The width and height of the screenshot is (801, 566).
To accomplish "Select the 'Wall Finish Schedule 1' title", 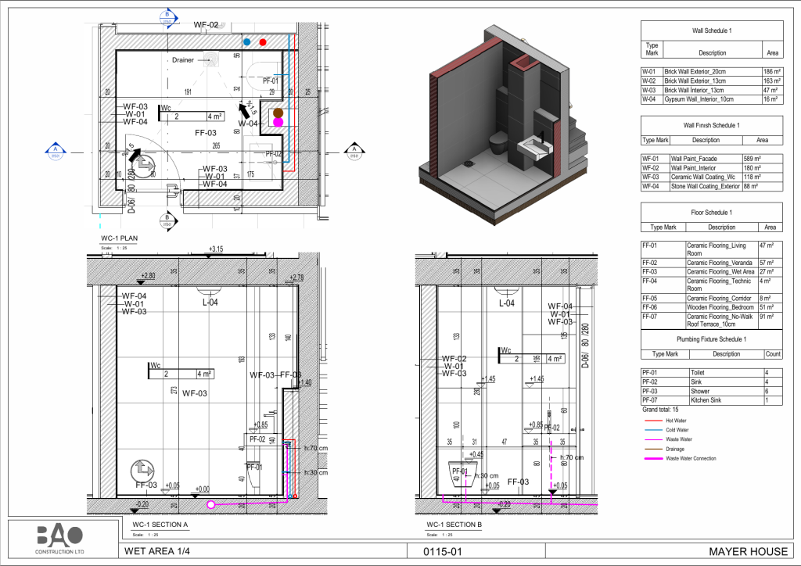I will pyautogui.click(x=711, y=125).
